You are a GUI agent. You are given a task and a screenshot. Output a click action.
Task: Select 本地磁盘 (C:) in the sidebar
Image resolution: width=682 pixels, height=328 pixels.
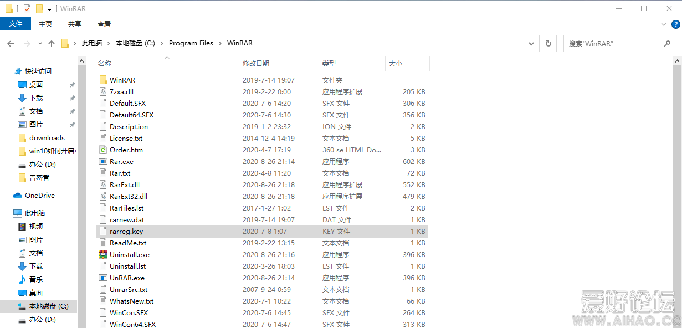49,306
